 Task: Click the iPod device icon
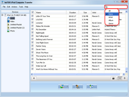coord(5,15)
